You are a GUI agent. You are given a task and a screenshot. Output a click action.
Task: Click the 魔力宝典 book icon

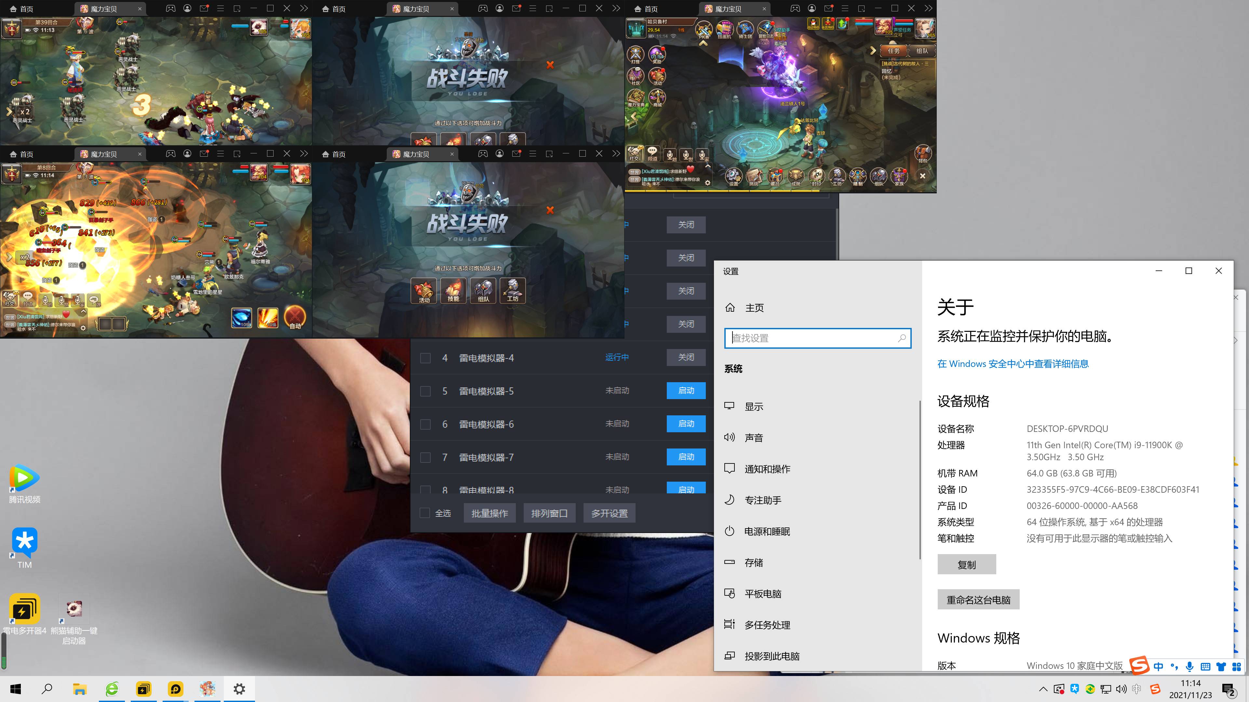tap(636, 97)
